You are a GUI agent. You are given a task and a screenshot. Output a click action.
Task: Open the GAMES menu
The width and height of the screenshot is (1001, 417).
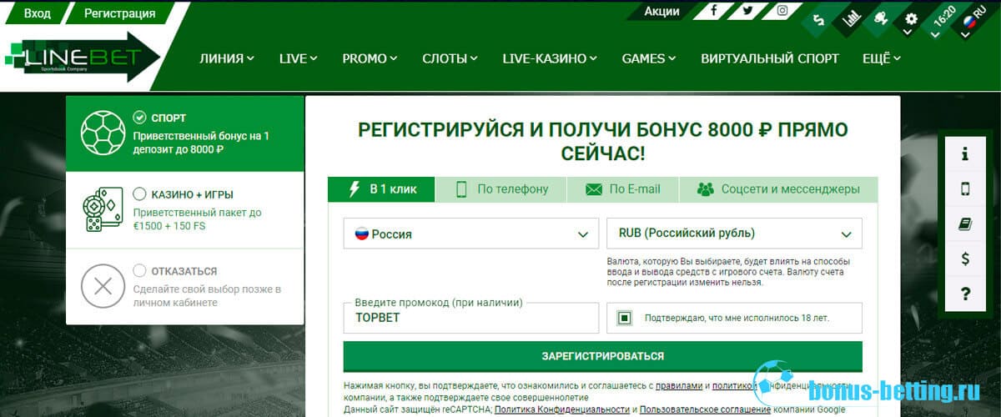click(x=649, y=58)
